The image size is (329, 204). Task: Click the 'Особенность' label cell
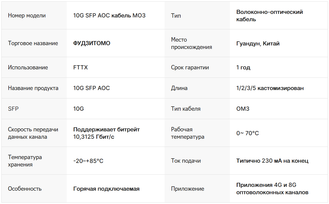point(25,189)
